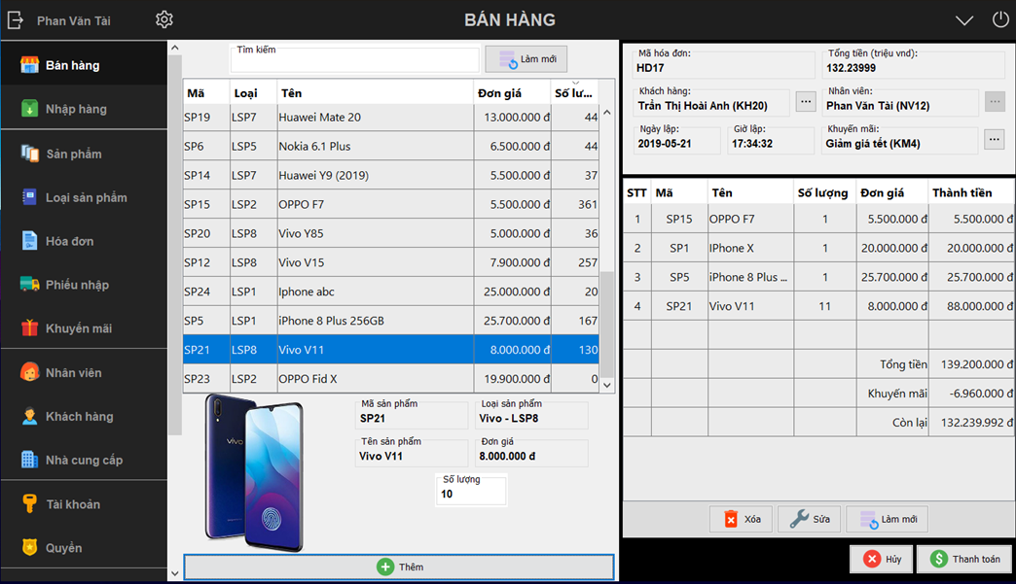The height and width of the screenshot is (584, 1016).
Task: Select Huawei Mate 20 row
Action: [x=391, y=117]
